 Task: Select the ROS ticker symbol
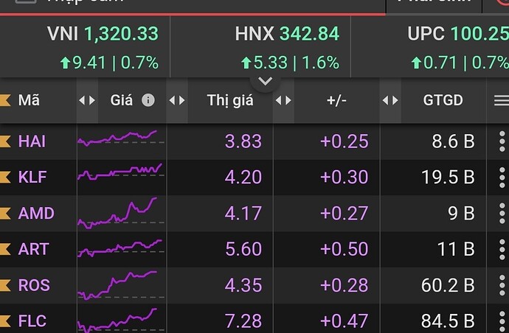[34, 285]
